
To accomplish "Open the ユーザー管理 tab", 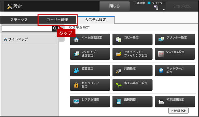I will (57, 20).
